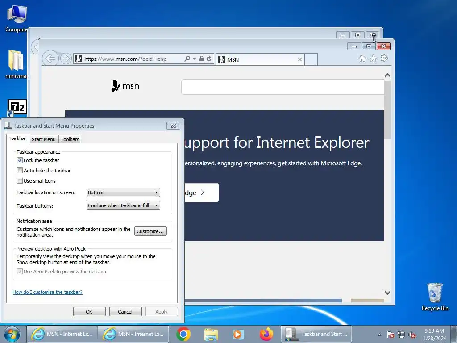Open IE tools gear menu
Image resolution: width=457 pixels, height=343 pixels.
point(384,58)
